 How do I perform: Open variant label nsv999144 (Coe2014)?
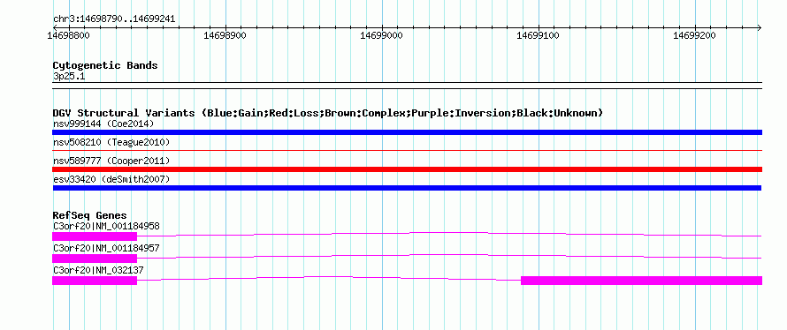tap(103, 124)
